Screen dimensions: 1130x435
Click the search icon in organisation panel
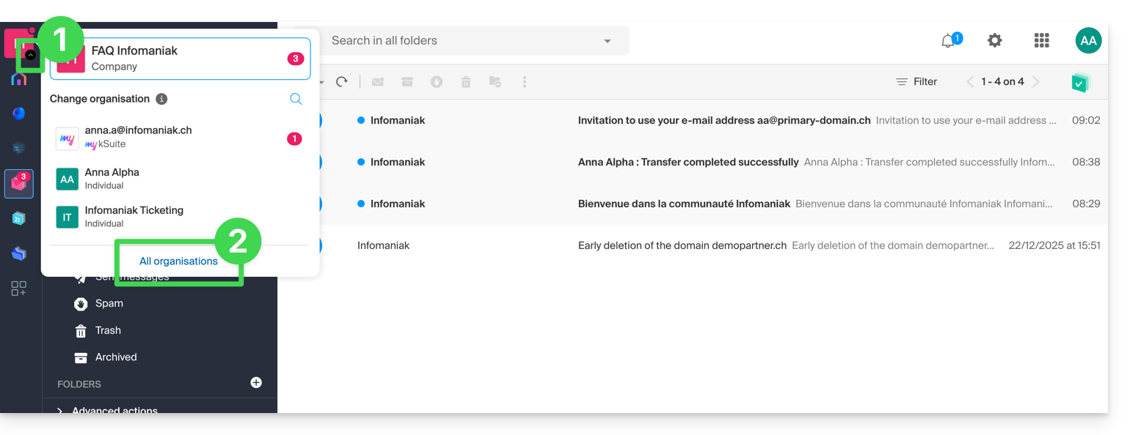pyautogui.click(x=296, y=99)
